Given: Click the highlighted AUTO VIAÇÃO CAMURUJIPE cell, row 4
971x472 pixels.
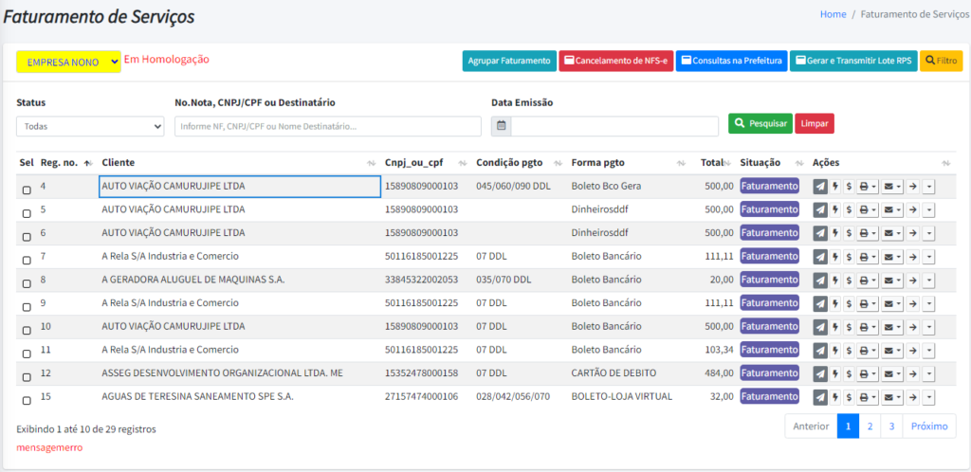Looking at the screenshot, I should pos(240,187).
